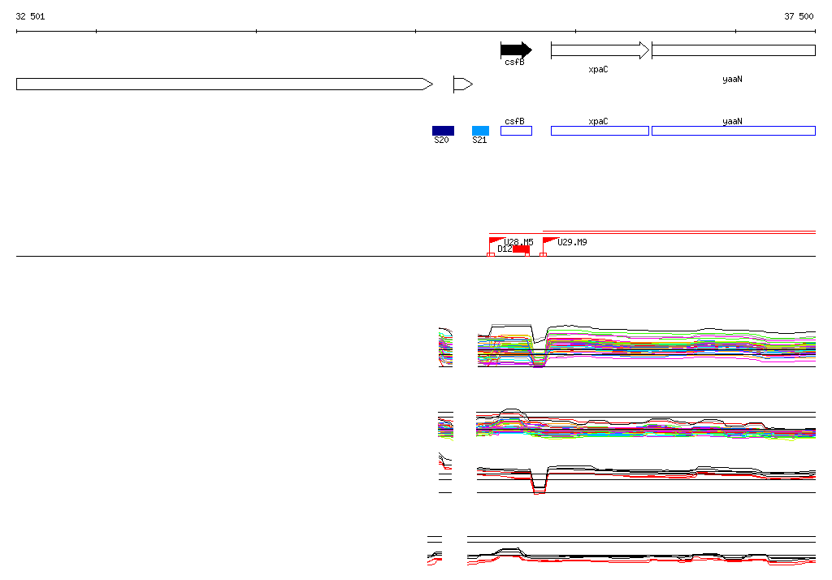Click the 37 500 end coordinate

coord(799,16)
